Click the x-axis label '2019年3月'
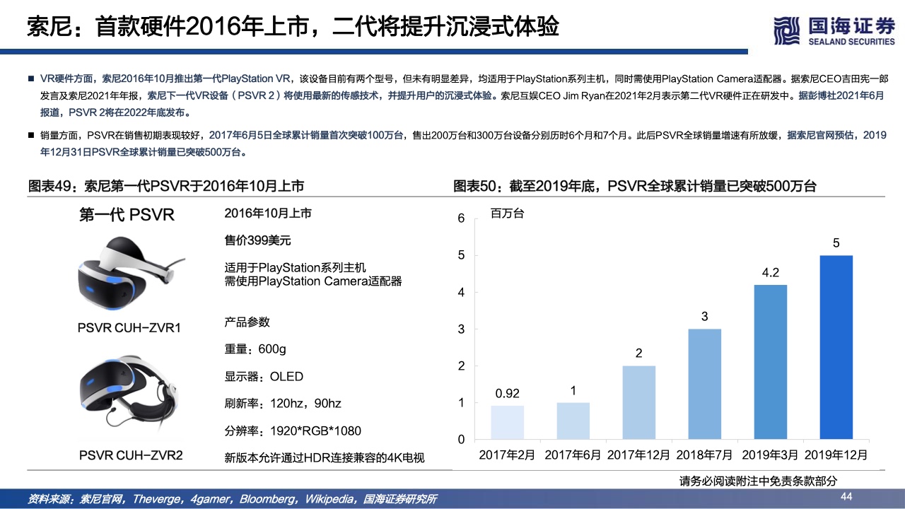This screenshot has height=509, width=905. [771, 454]
